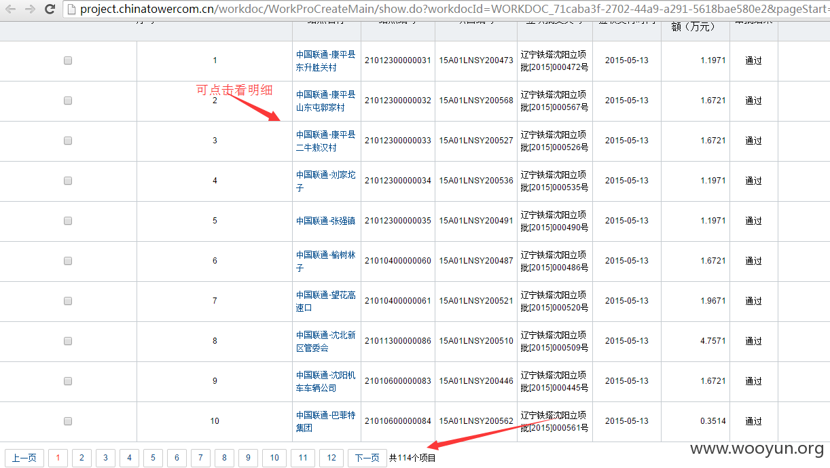Tick the checkbox for row 9
The width and height of the screenshot is (830, 468).
[x=68, y=381]
